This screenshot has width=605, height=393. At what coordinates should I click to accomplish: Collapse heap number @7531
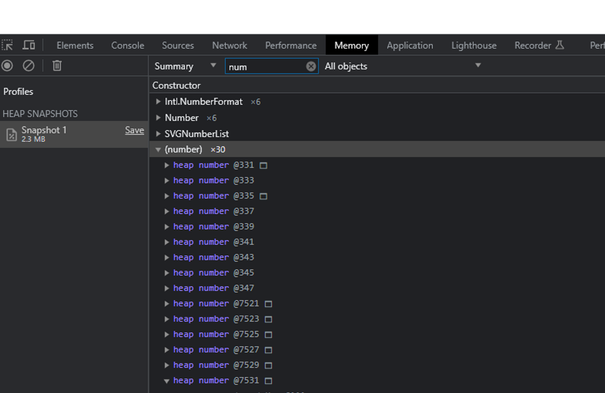tap(166, 381)
